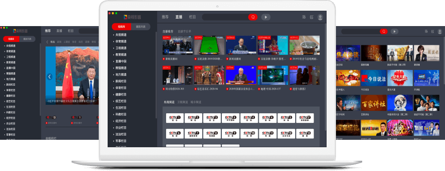Screen dimensions: 445x171
Task: Switch to 推荐 tab in left window
Action: [x=48, y=31]
